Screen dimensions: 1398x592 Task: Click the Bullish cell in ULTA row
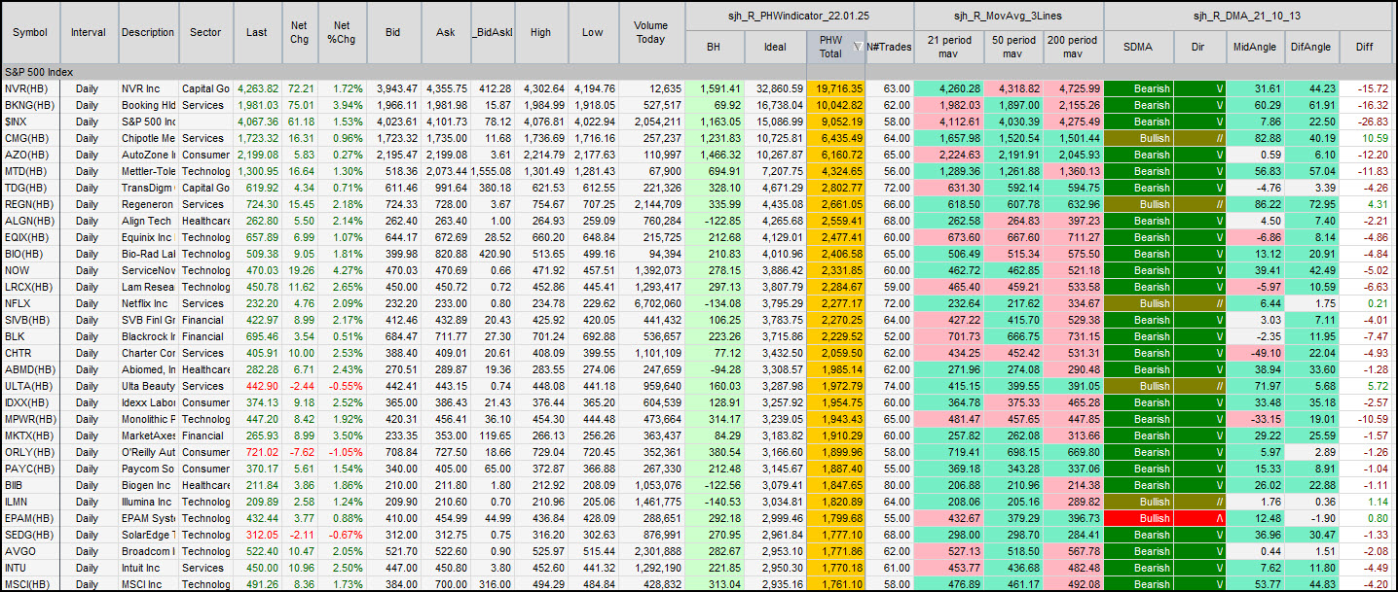(x=1138, y=386)
